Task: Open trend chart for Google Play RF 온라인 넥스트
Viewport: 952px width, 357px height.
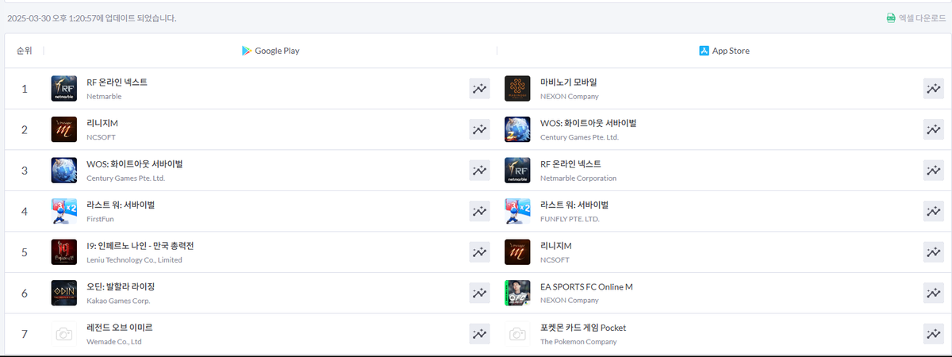Action: pos(479,89)
